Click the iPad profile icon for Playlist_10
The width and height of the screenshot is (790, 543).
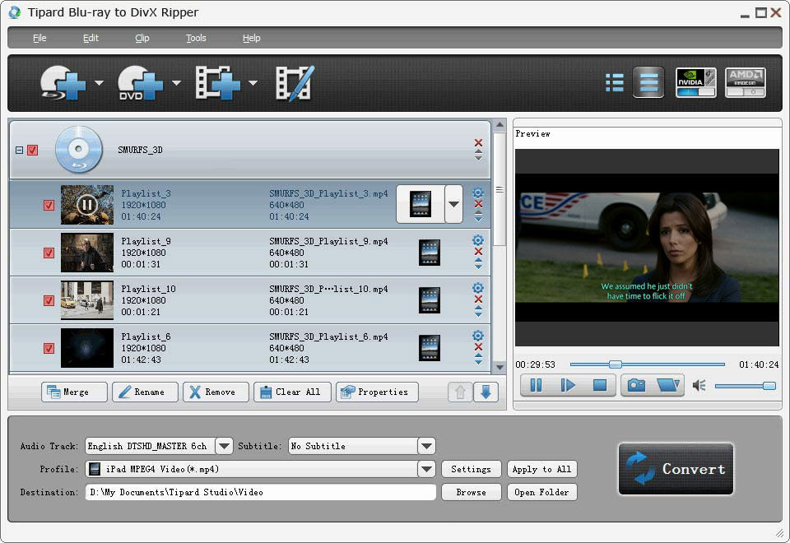430,300
